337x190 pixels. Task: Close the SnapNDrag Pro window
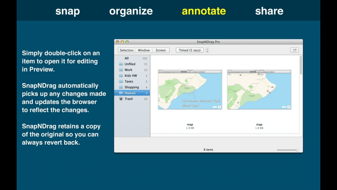pyautogui.click(x=117, y=42)
